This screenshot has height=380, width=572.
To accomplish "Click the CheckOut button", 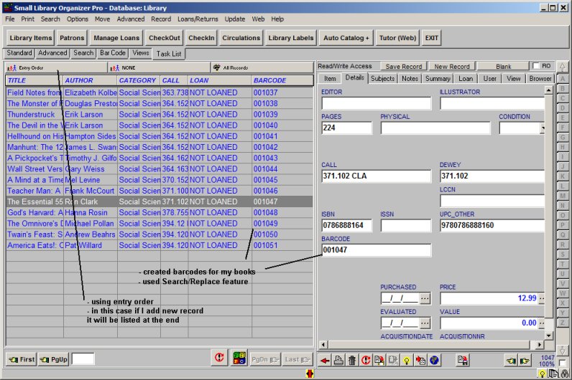I will [x=164, y=38].
